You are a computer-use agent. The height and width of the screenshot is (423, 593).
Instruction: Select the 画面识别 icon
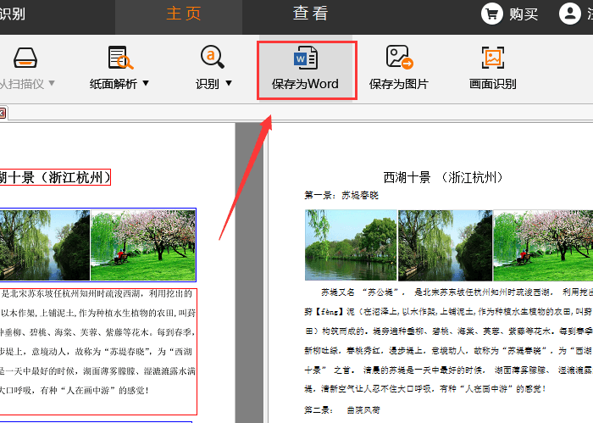pyautogui.click(x=493, y=58)
